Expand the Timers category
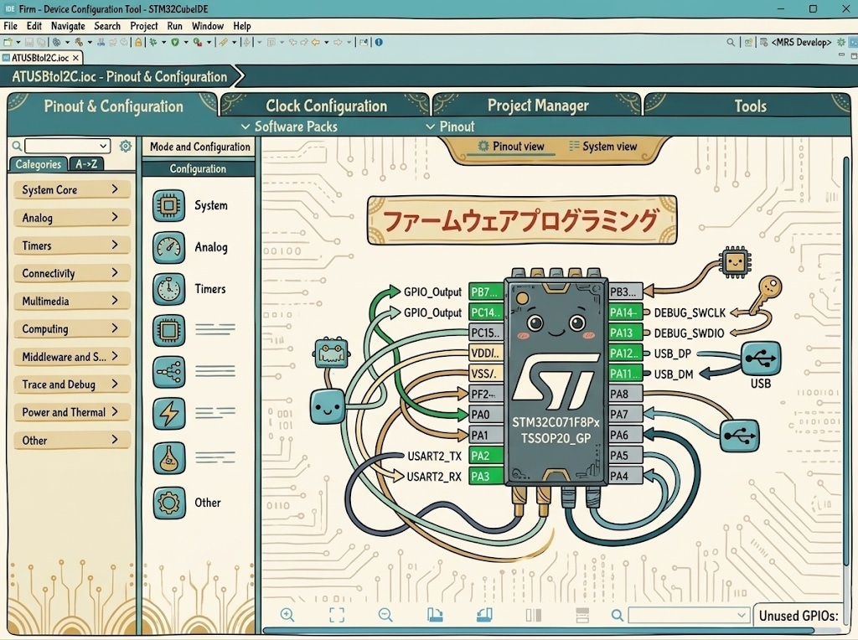 click(72, 245)
